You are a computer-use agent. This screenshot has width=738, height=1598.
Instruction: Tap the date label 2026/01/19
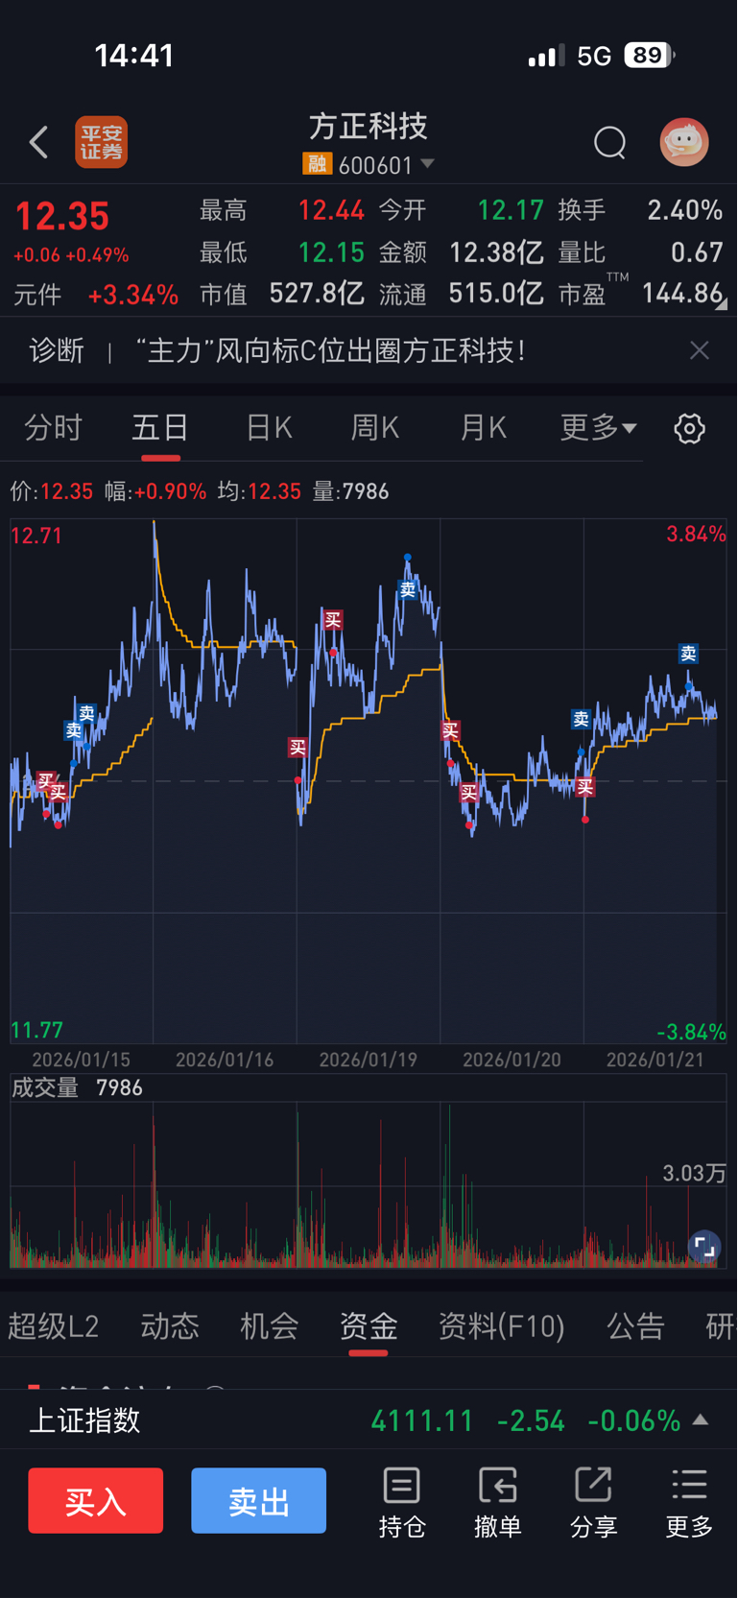(369, 1060)
